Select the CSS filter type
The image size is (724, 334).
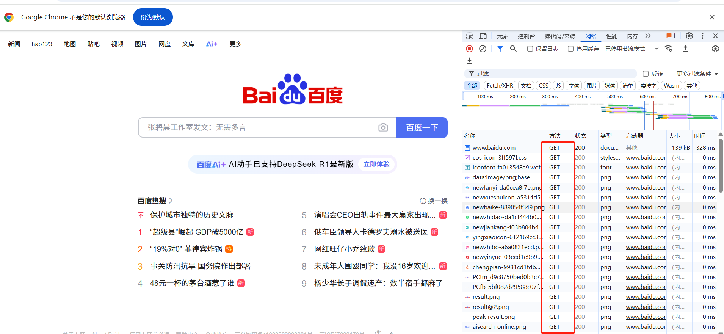coord(544,86)
